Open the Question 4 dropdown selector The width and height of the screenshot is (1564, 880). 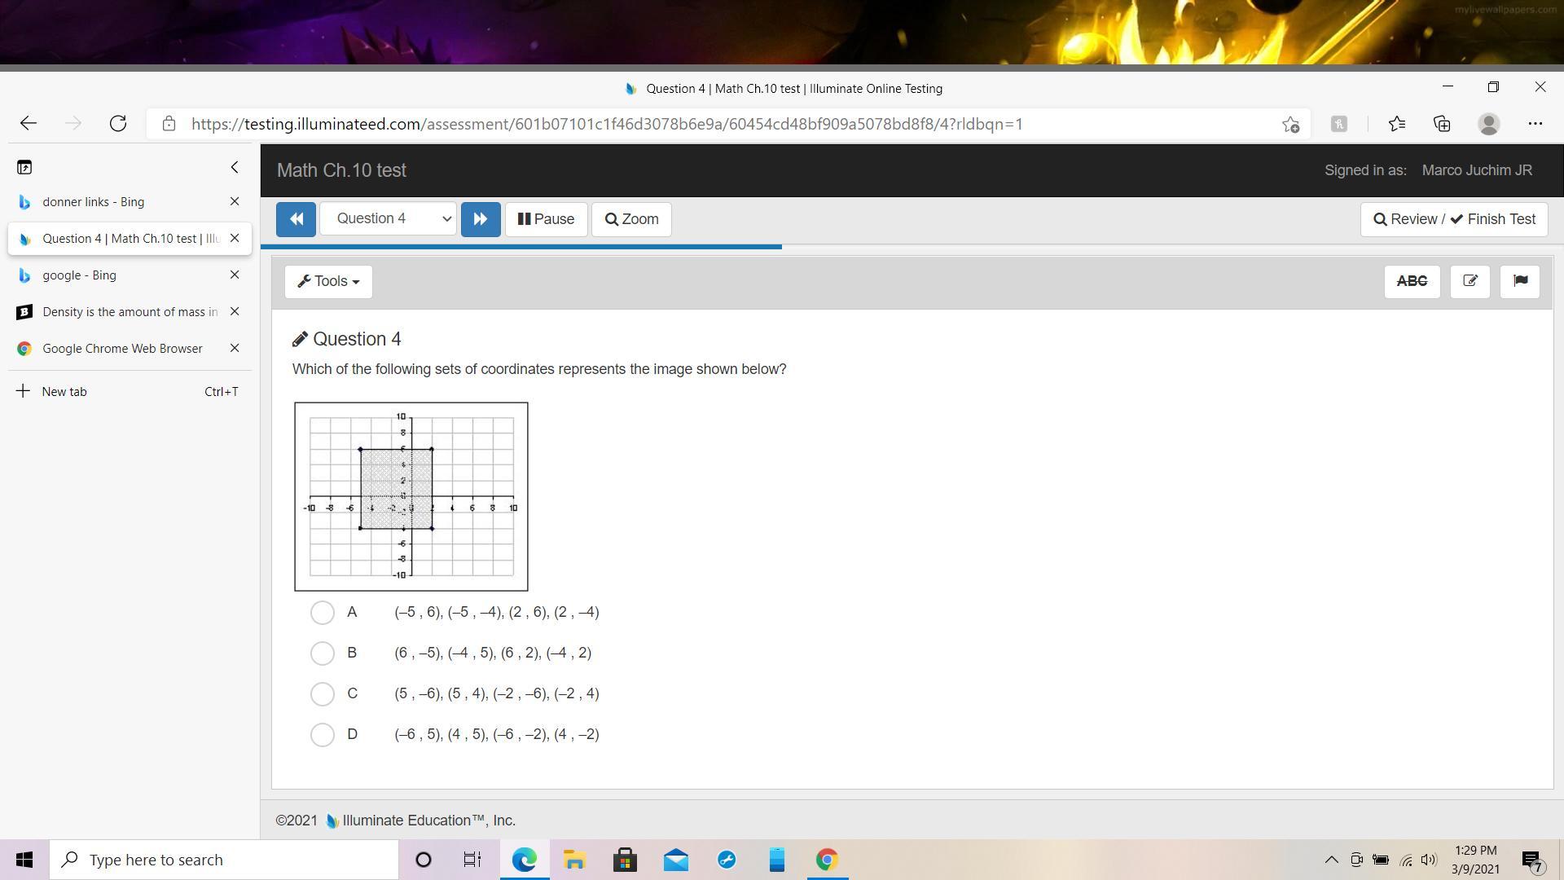(x=388, y=219)
